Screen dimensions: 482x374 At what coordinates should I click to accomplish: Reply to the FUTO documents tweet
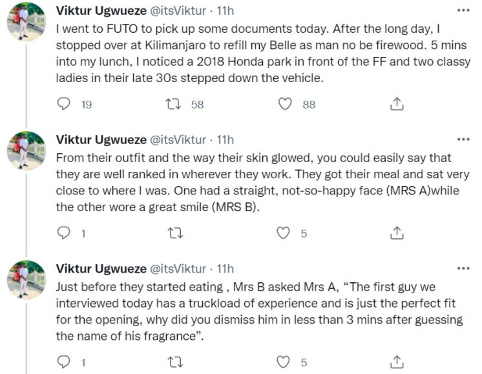64,103
